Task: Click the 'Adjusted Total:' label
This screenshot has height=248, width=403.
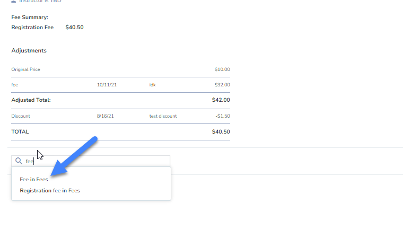Action: point(31,100)
